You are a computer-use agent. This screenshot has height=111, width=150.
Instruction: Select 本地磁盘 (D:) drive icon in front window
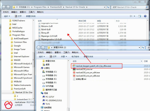(x=43, y=75)
